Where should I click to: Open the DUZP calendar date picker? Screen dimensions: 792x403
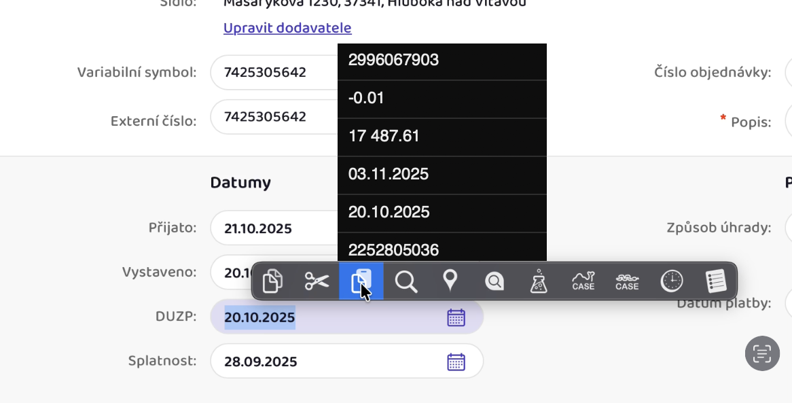point(456,317)
